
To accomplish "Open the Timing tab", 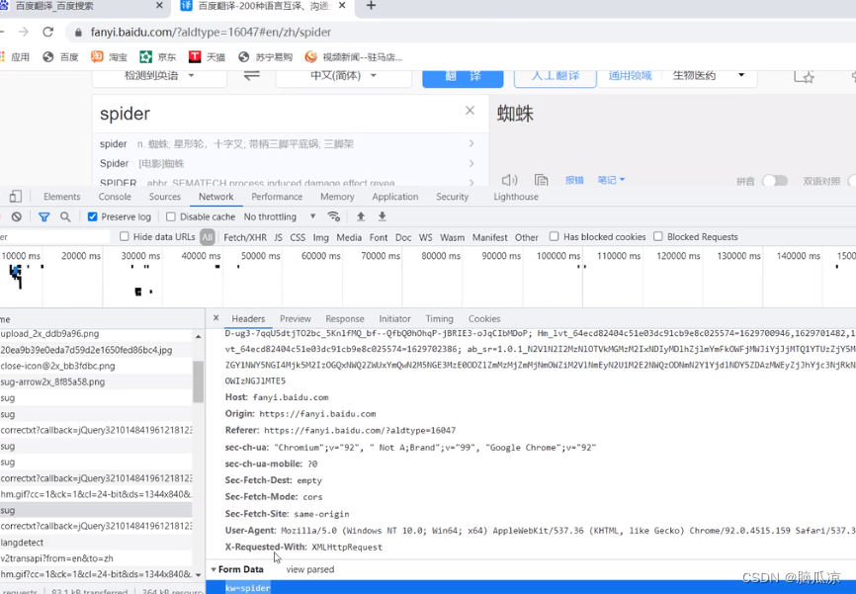I will click(440, 319).
